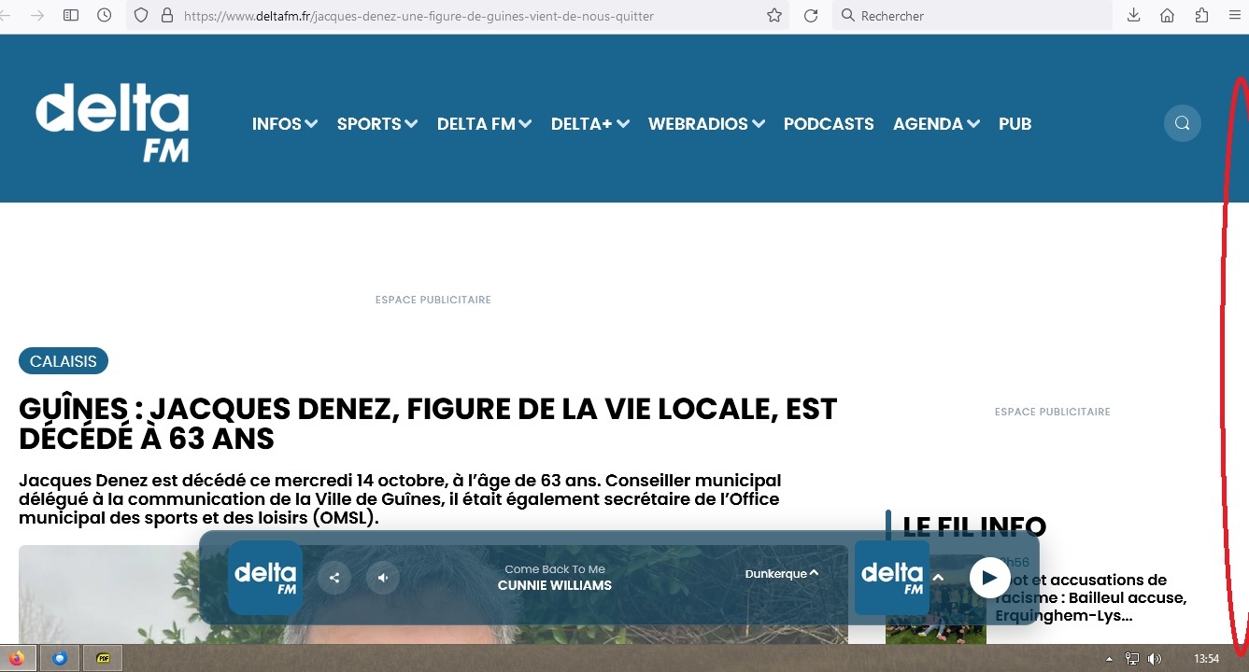
Task: Expand the DELTA FM menu
Action: click(485, 124)
